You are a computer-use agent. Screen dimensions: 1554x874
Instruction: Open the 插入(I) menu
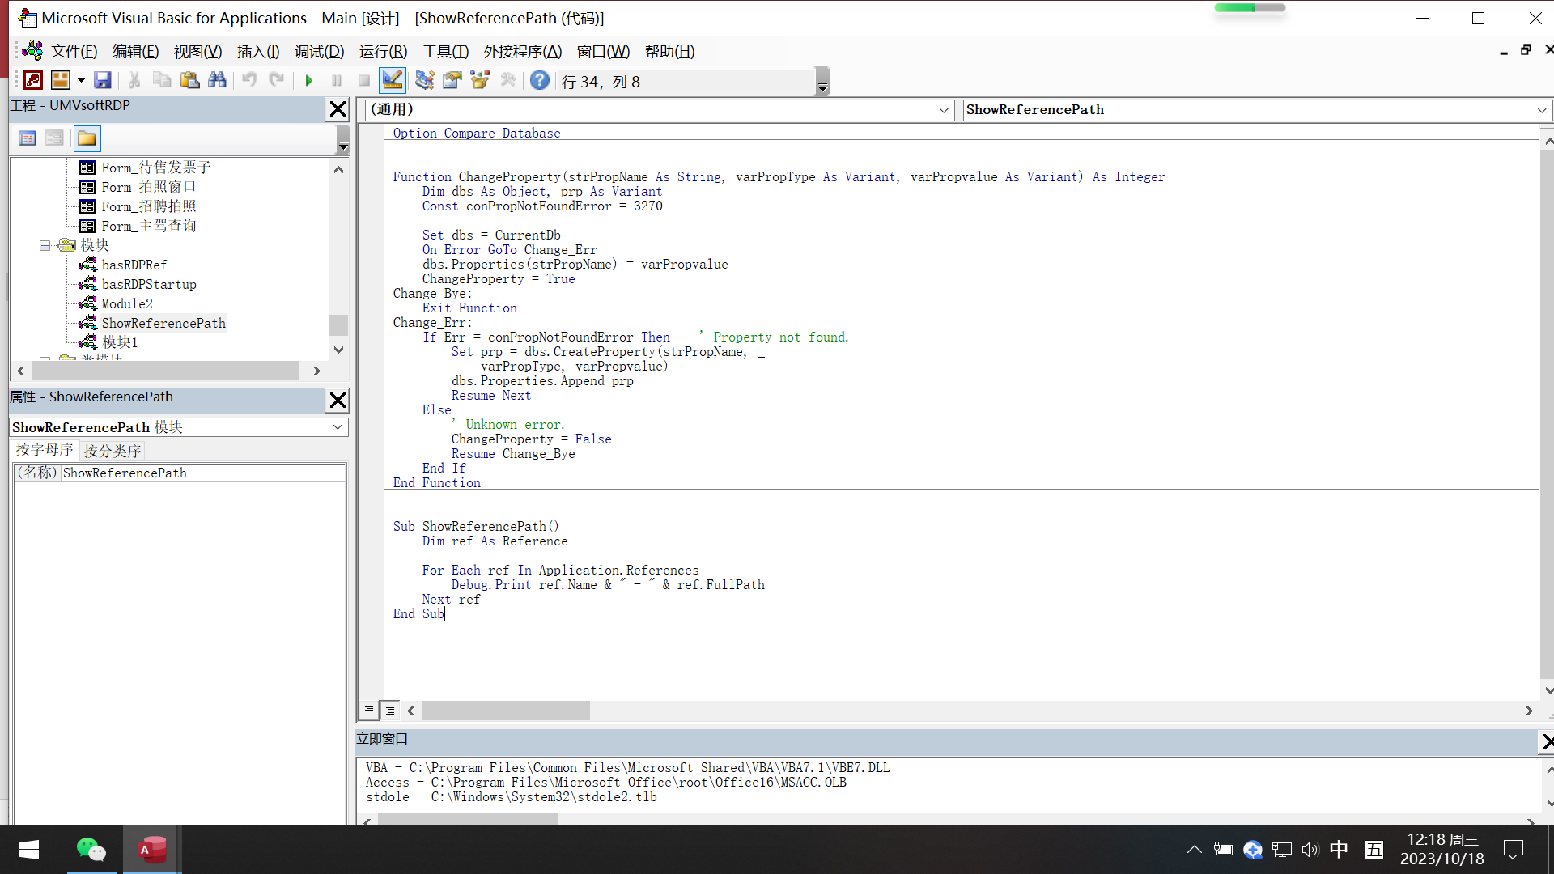[x=258, y=51]
